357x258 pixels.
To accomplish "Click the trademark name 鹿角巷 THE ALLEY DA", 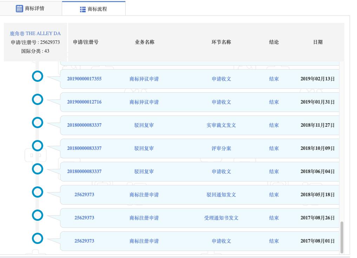I will [x=35, y=33].
